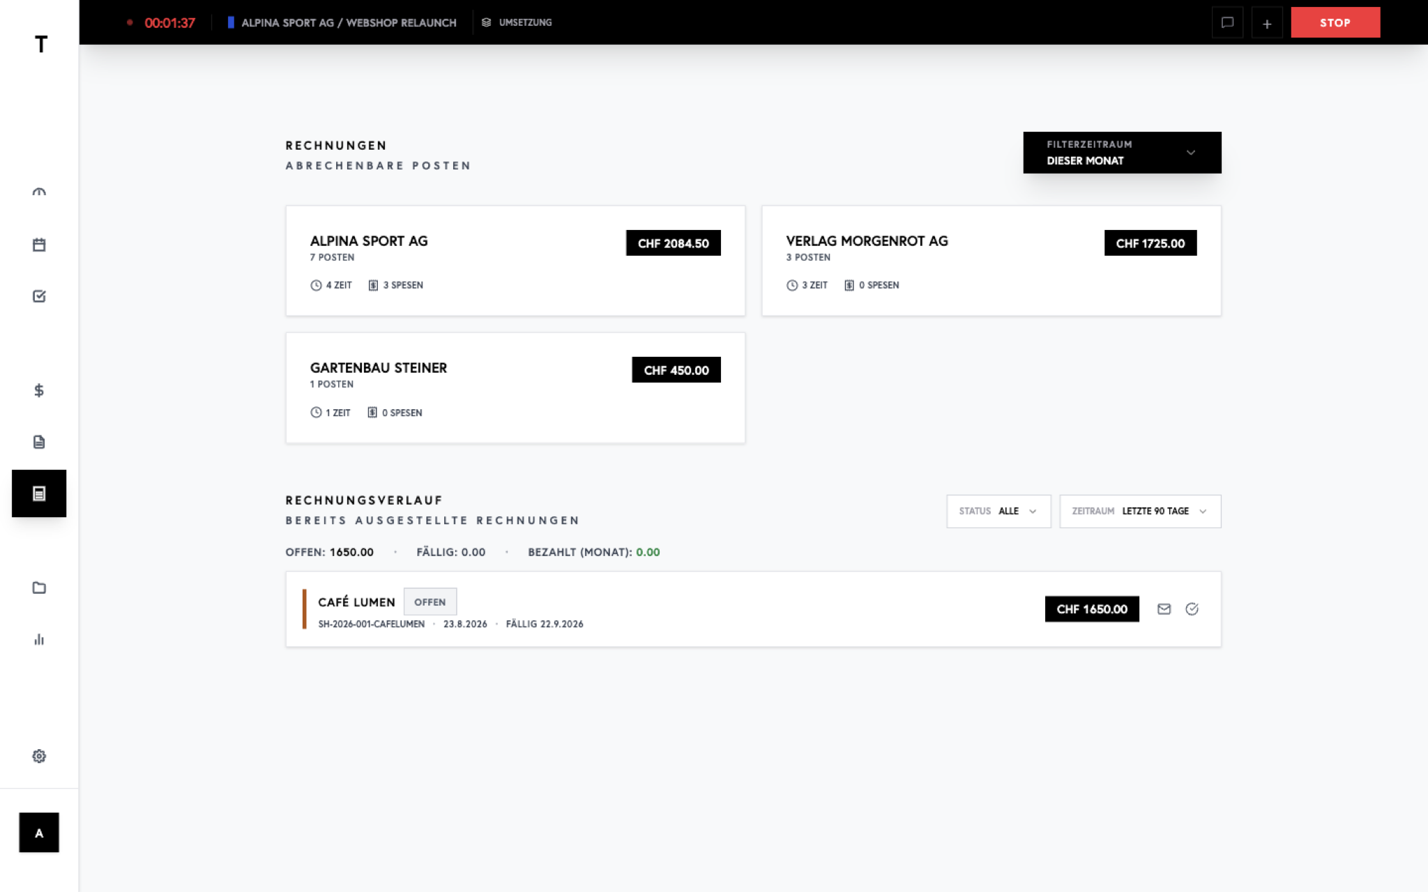Open the user avatar labeled A
The image size is (1428, 892).
(x=39, y=832)
